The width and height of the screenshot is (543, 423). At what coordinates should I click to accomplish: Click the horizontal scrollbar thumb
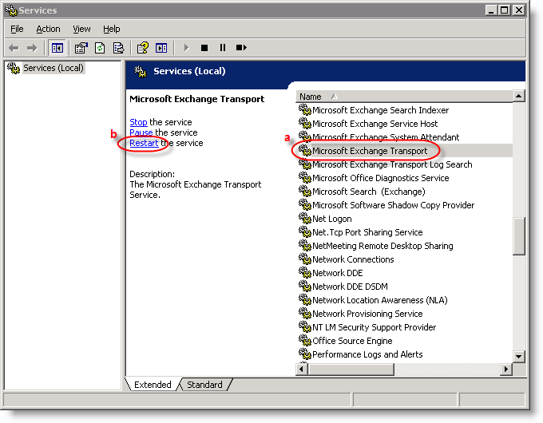[351, 369]
